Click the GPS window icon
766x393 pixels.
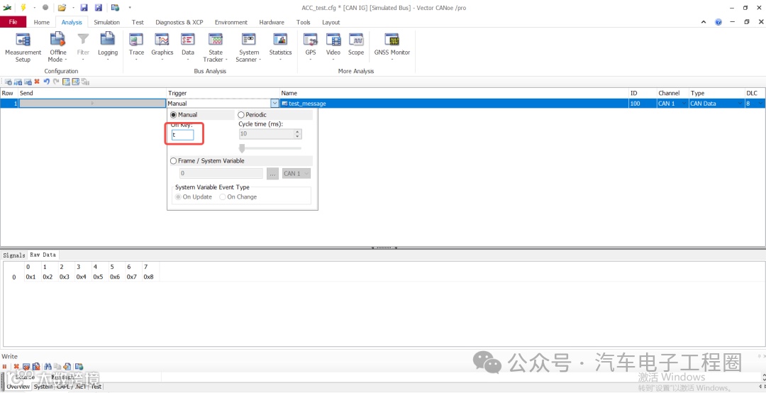(x=311, y=40)
